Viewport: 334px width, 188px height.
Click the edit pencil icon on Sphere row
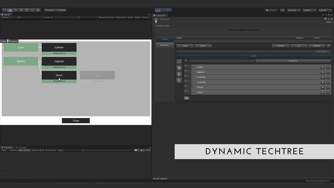point(323,72)
